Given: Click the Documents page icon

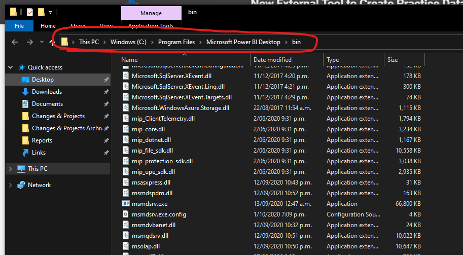Looking at the screenshot, I should coord(25,104).
